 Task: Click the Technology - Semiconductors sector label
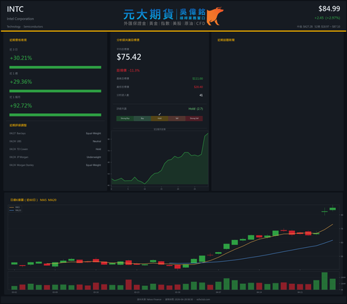25,26
